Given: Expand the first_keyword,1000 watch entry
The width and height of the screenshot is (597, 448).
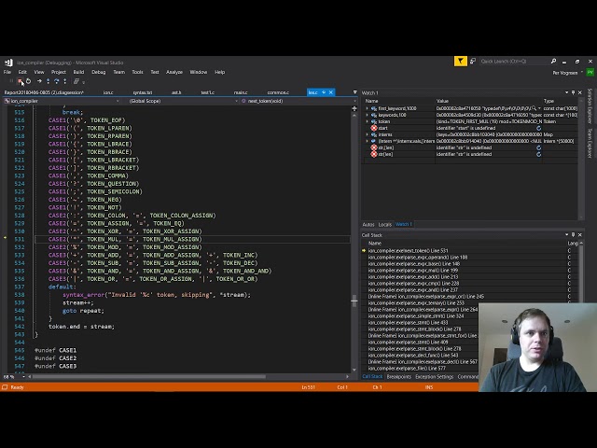Looking at the screenshot, I should (367, 108).
